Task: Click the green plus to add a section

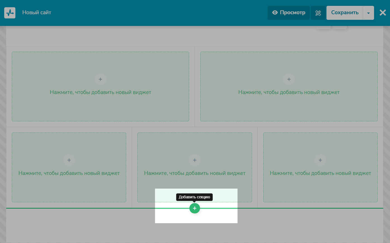Action: [195, 208]
